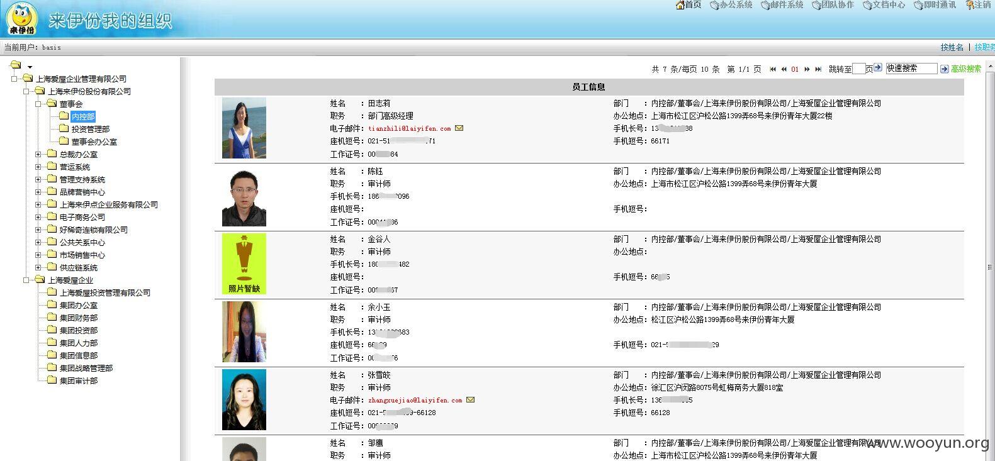Expand the 营运系统 node
Image resolution: width=995 pixels, height=461 pixels.
pyautogui.click(x=38, y=167)
